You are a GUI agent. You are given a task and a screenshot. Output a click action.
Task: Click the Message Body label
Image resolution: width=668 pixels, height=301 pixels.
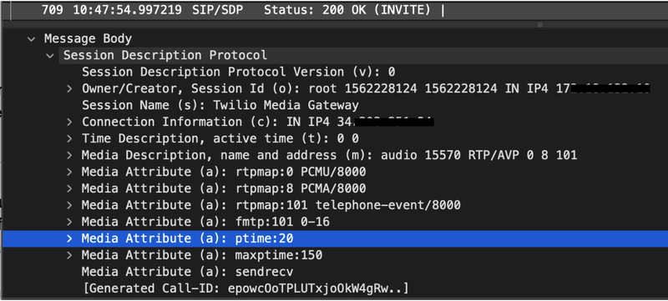pyautogui.click(x=88, y=38)
